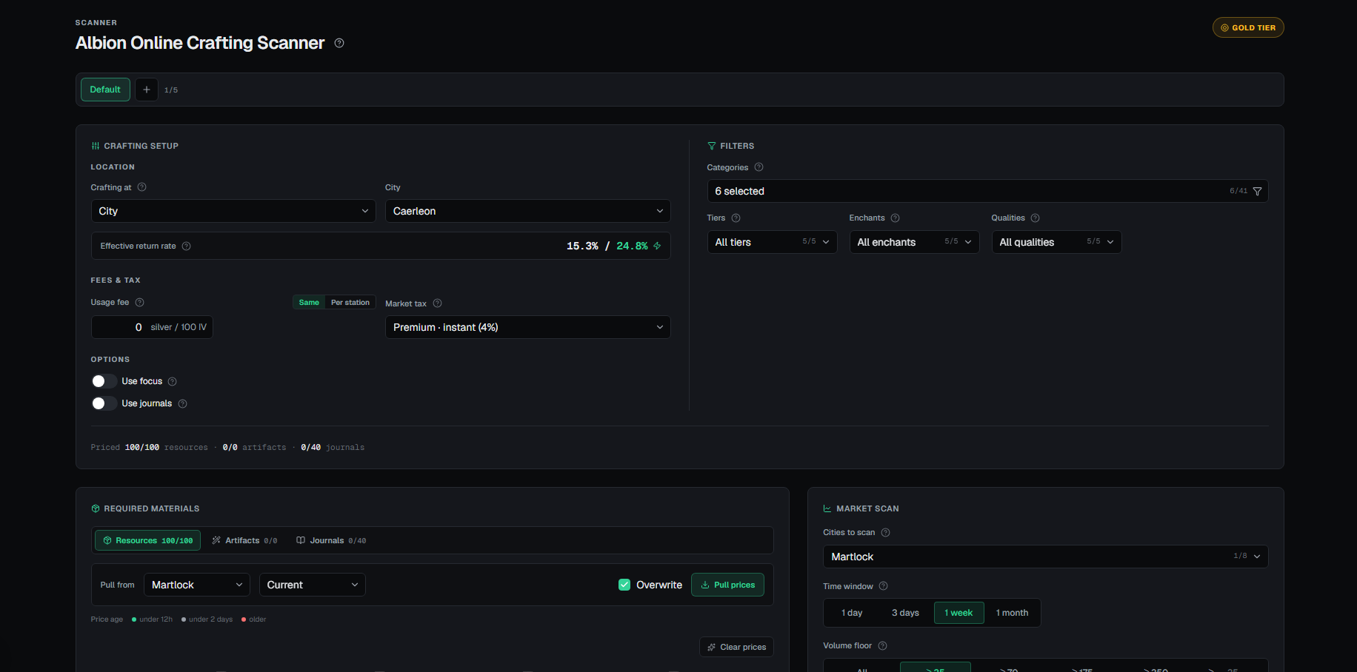Switch usage fee to Per station
Viewport: 1357px width, 672px height.
click(x=350, y=303)
